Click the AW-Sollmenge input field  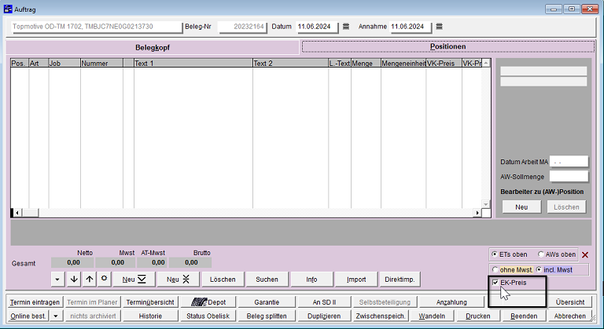point(569,177)
